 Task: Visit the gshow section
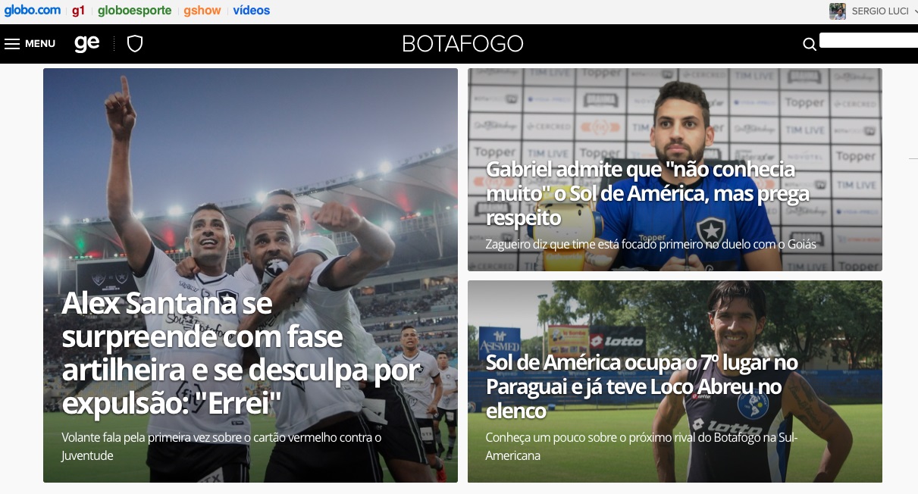tap(202, 11)
